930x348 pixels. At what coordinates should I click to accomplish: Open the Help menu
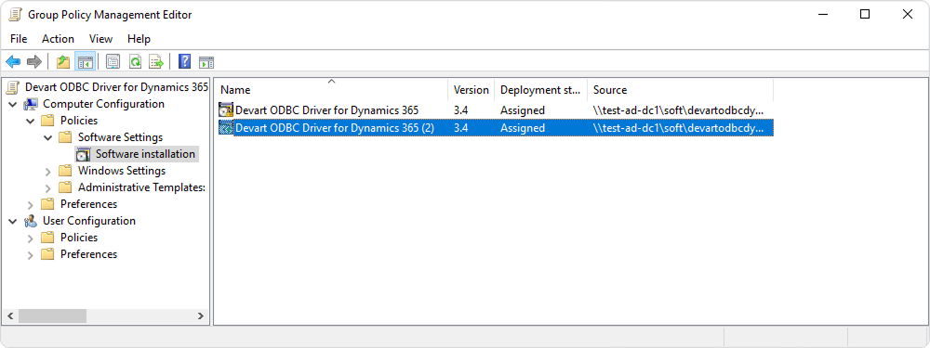139,39
